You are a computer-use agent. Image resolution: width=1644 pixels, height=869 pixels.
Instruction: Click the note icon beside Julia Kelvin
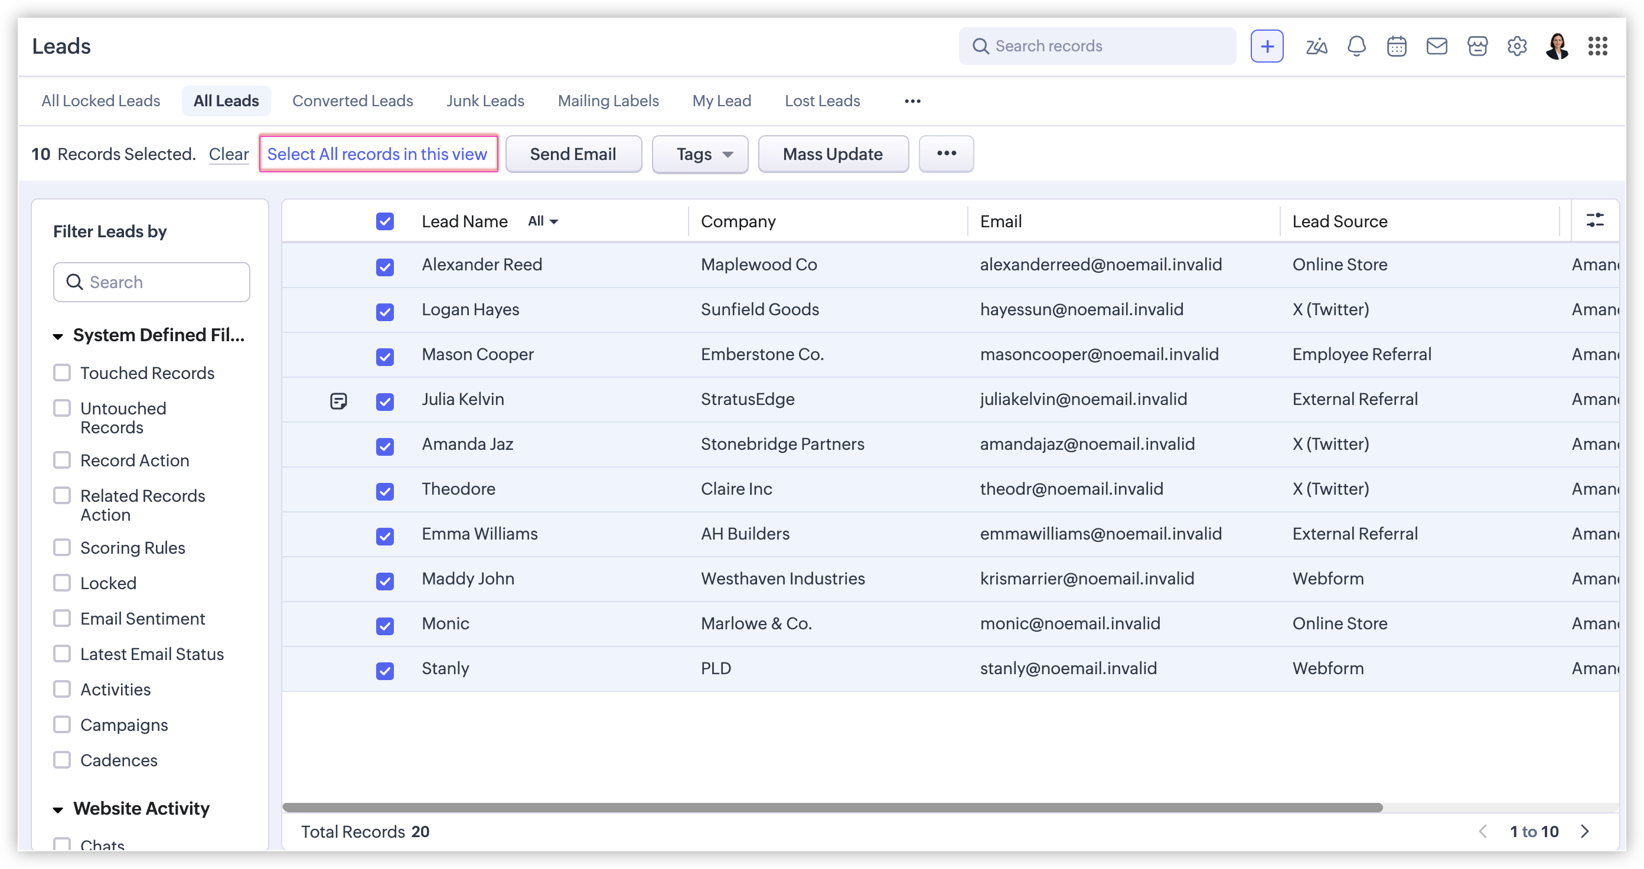pos(338,401)
